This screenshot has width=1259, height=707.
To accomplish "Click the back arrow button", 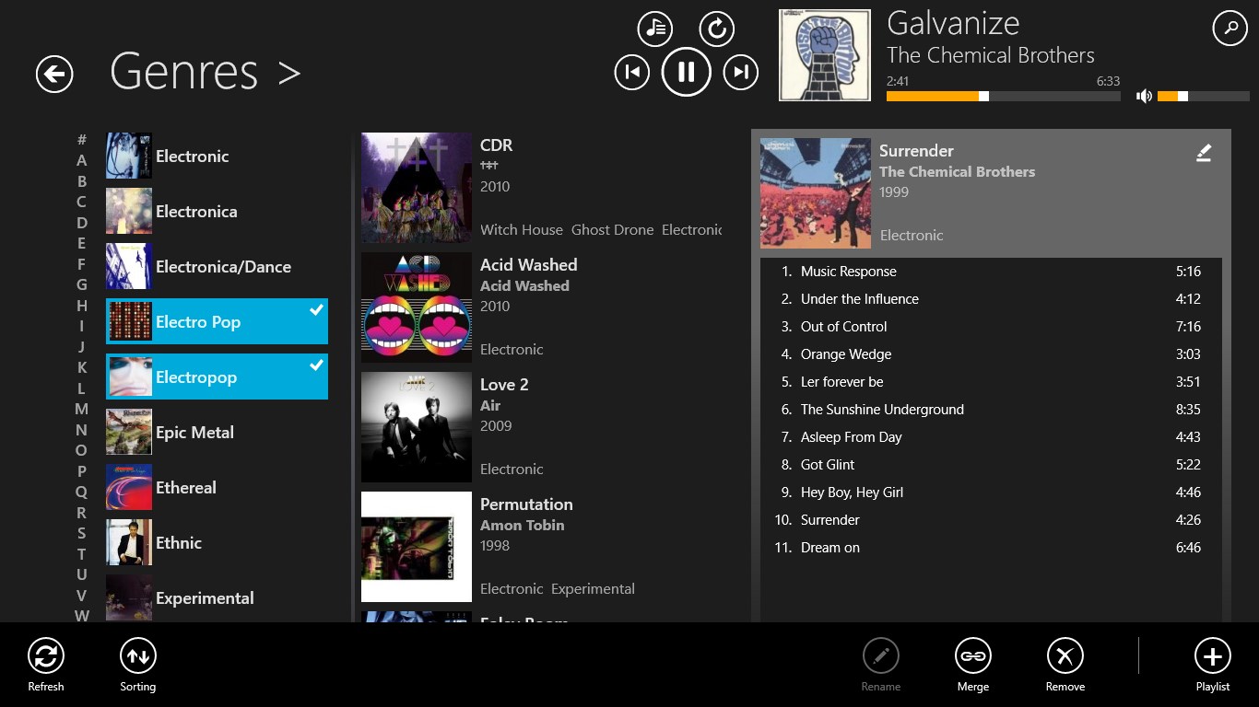I will pyautogui.click(x=54, y=74).
